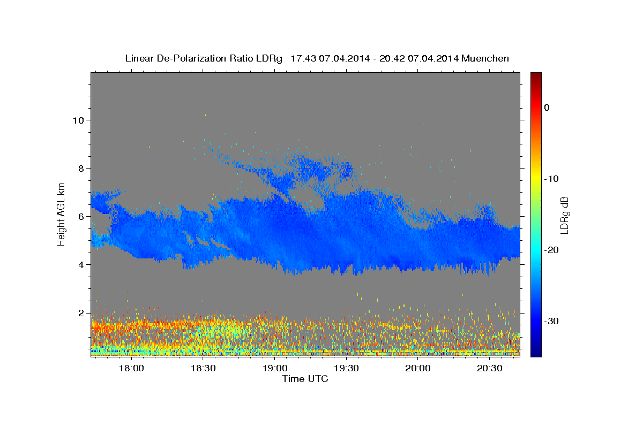Click the colorbar value -30
Viewport: 643px width, 428px height.
coord(552,321)
